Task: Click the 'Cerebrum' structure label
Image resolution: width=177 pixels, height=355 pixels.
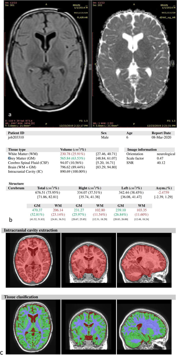Action: (x=17, y=188)
